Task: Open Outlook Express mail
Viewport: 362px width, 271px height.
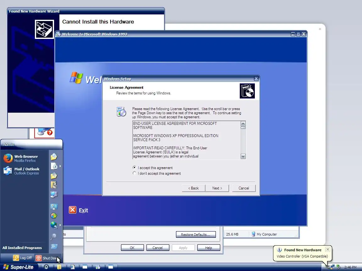Action: pos(24,171)
